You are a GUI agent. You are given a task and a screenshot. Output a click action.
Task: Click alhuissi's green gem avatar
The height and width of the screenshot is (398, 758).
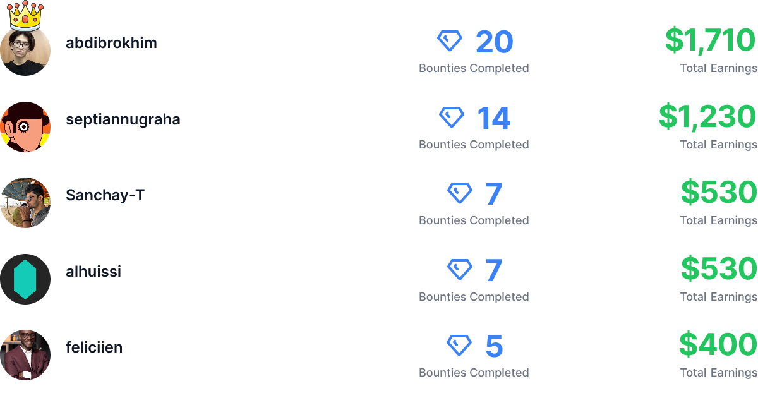(x=25, y=279)
